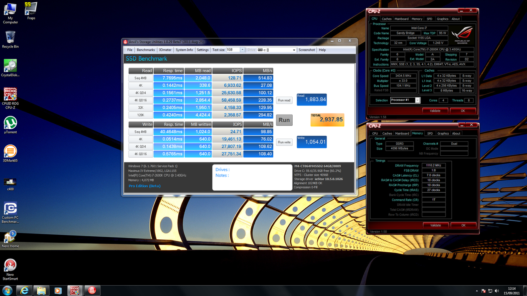Click the Anvil's Storage Utilities title icon
The width and height of the screenshot is (527, 296).
pos(125,42)
